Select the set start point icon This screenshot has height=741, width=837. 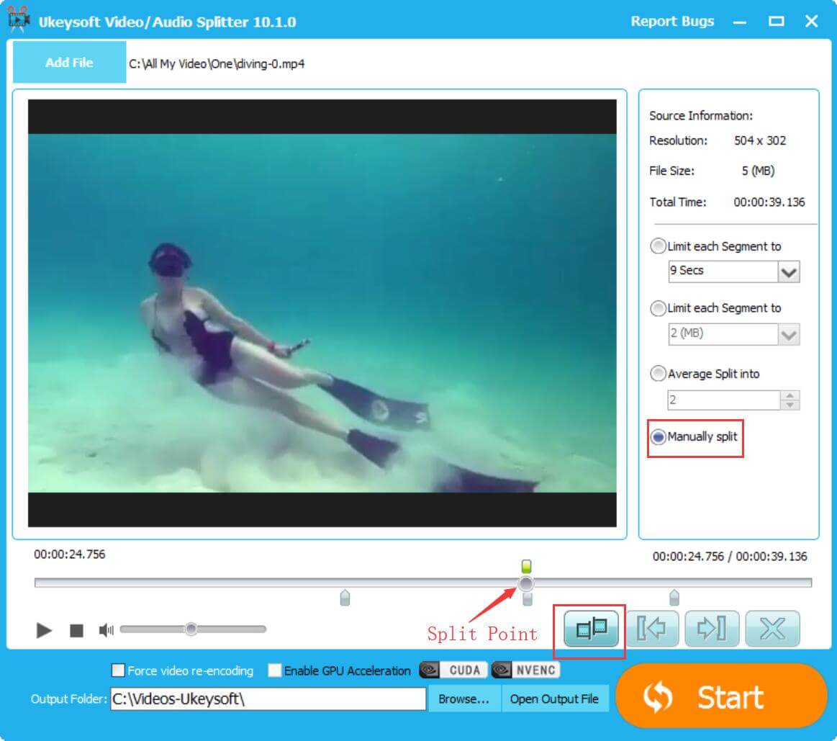pos(651,627)
